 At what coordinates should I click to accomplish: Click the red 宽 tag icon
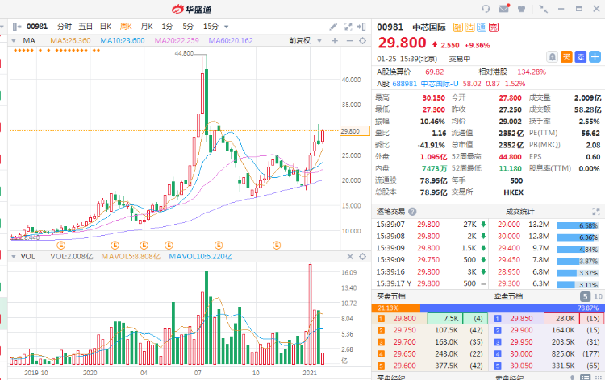point(494,27)
